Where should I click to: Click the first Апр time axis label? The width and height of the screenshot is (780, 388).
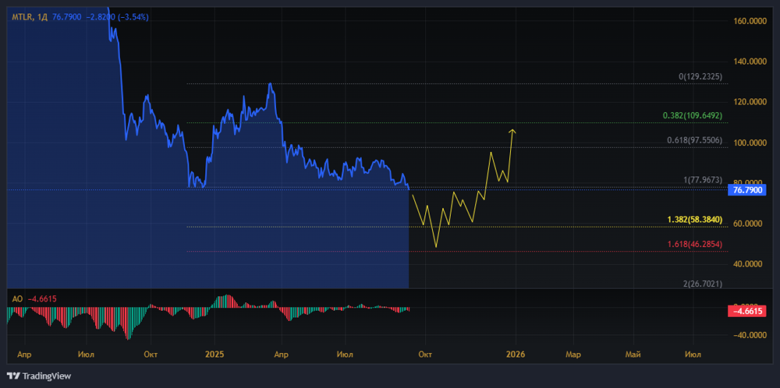24,354
